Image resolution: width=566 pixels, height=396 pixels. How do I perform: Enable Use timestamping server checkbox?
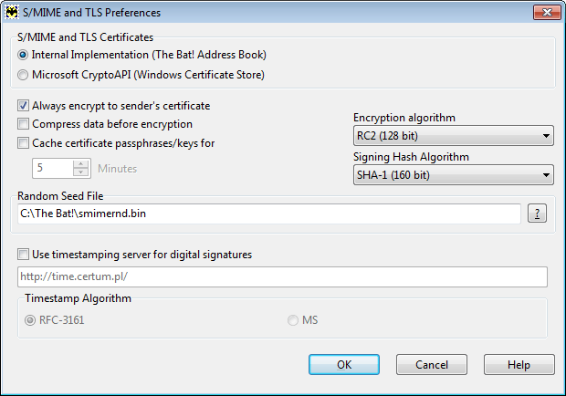click(x=23, y=255)
